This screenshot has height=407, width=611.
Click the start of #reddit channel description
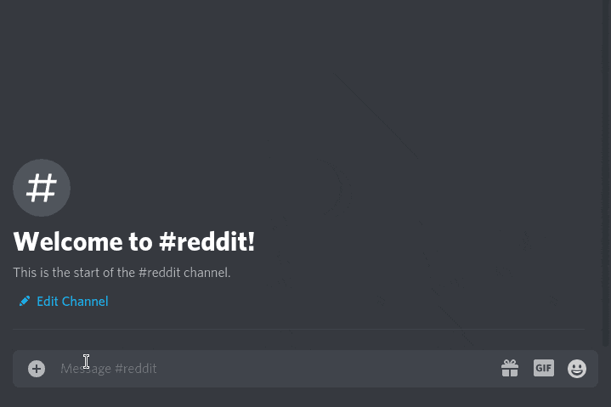coord(122,272)
